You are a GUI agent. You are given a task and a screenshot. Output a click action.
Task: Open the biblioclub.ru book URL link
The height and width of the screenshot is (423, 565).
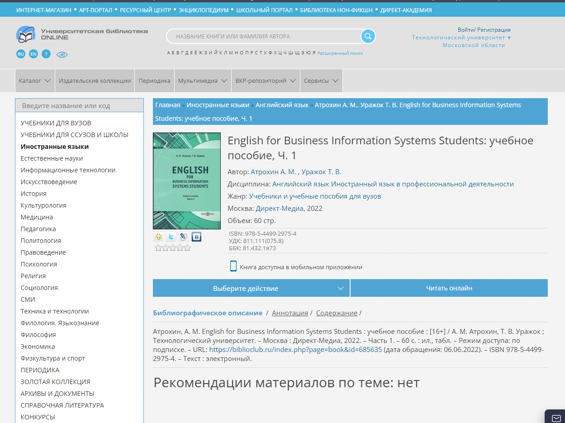point(295,350)
